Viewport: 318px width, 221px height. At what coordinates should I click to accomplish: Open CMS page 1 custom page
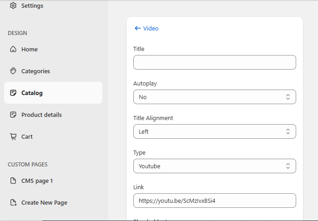pos(53,181)
